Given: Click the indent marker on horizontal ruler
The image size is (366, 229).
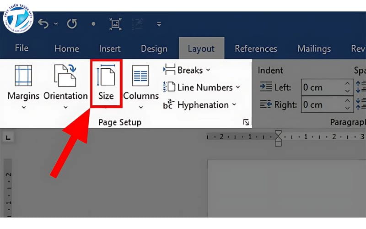Looking at the screenshot, I should click(x=278, y=137).
